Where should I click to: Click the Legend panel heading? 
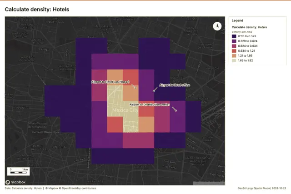(237, 20)
